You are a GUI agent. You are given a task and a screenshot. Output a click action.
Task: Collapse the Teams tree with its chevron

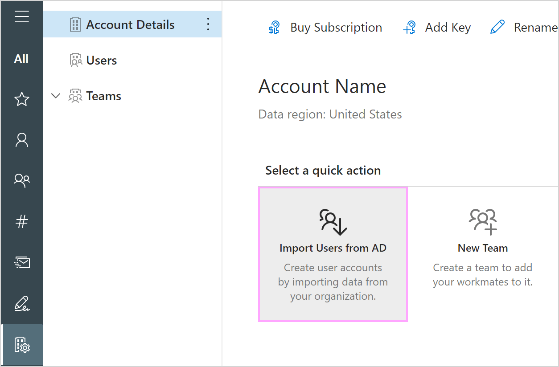click(55, 95)
